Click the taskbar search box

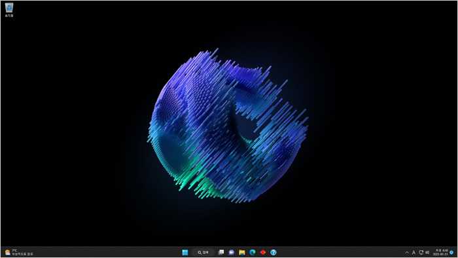(203, 253)
